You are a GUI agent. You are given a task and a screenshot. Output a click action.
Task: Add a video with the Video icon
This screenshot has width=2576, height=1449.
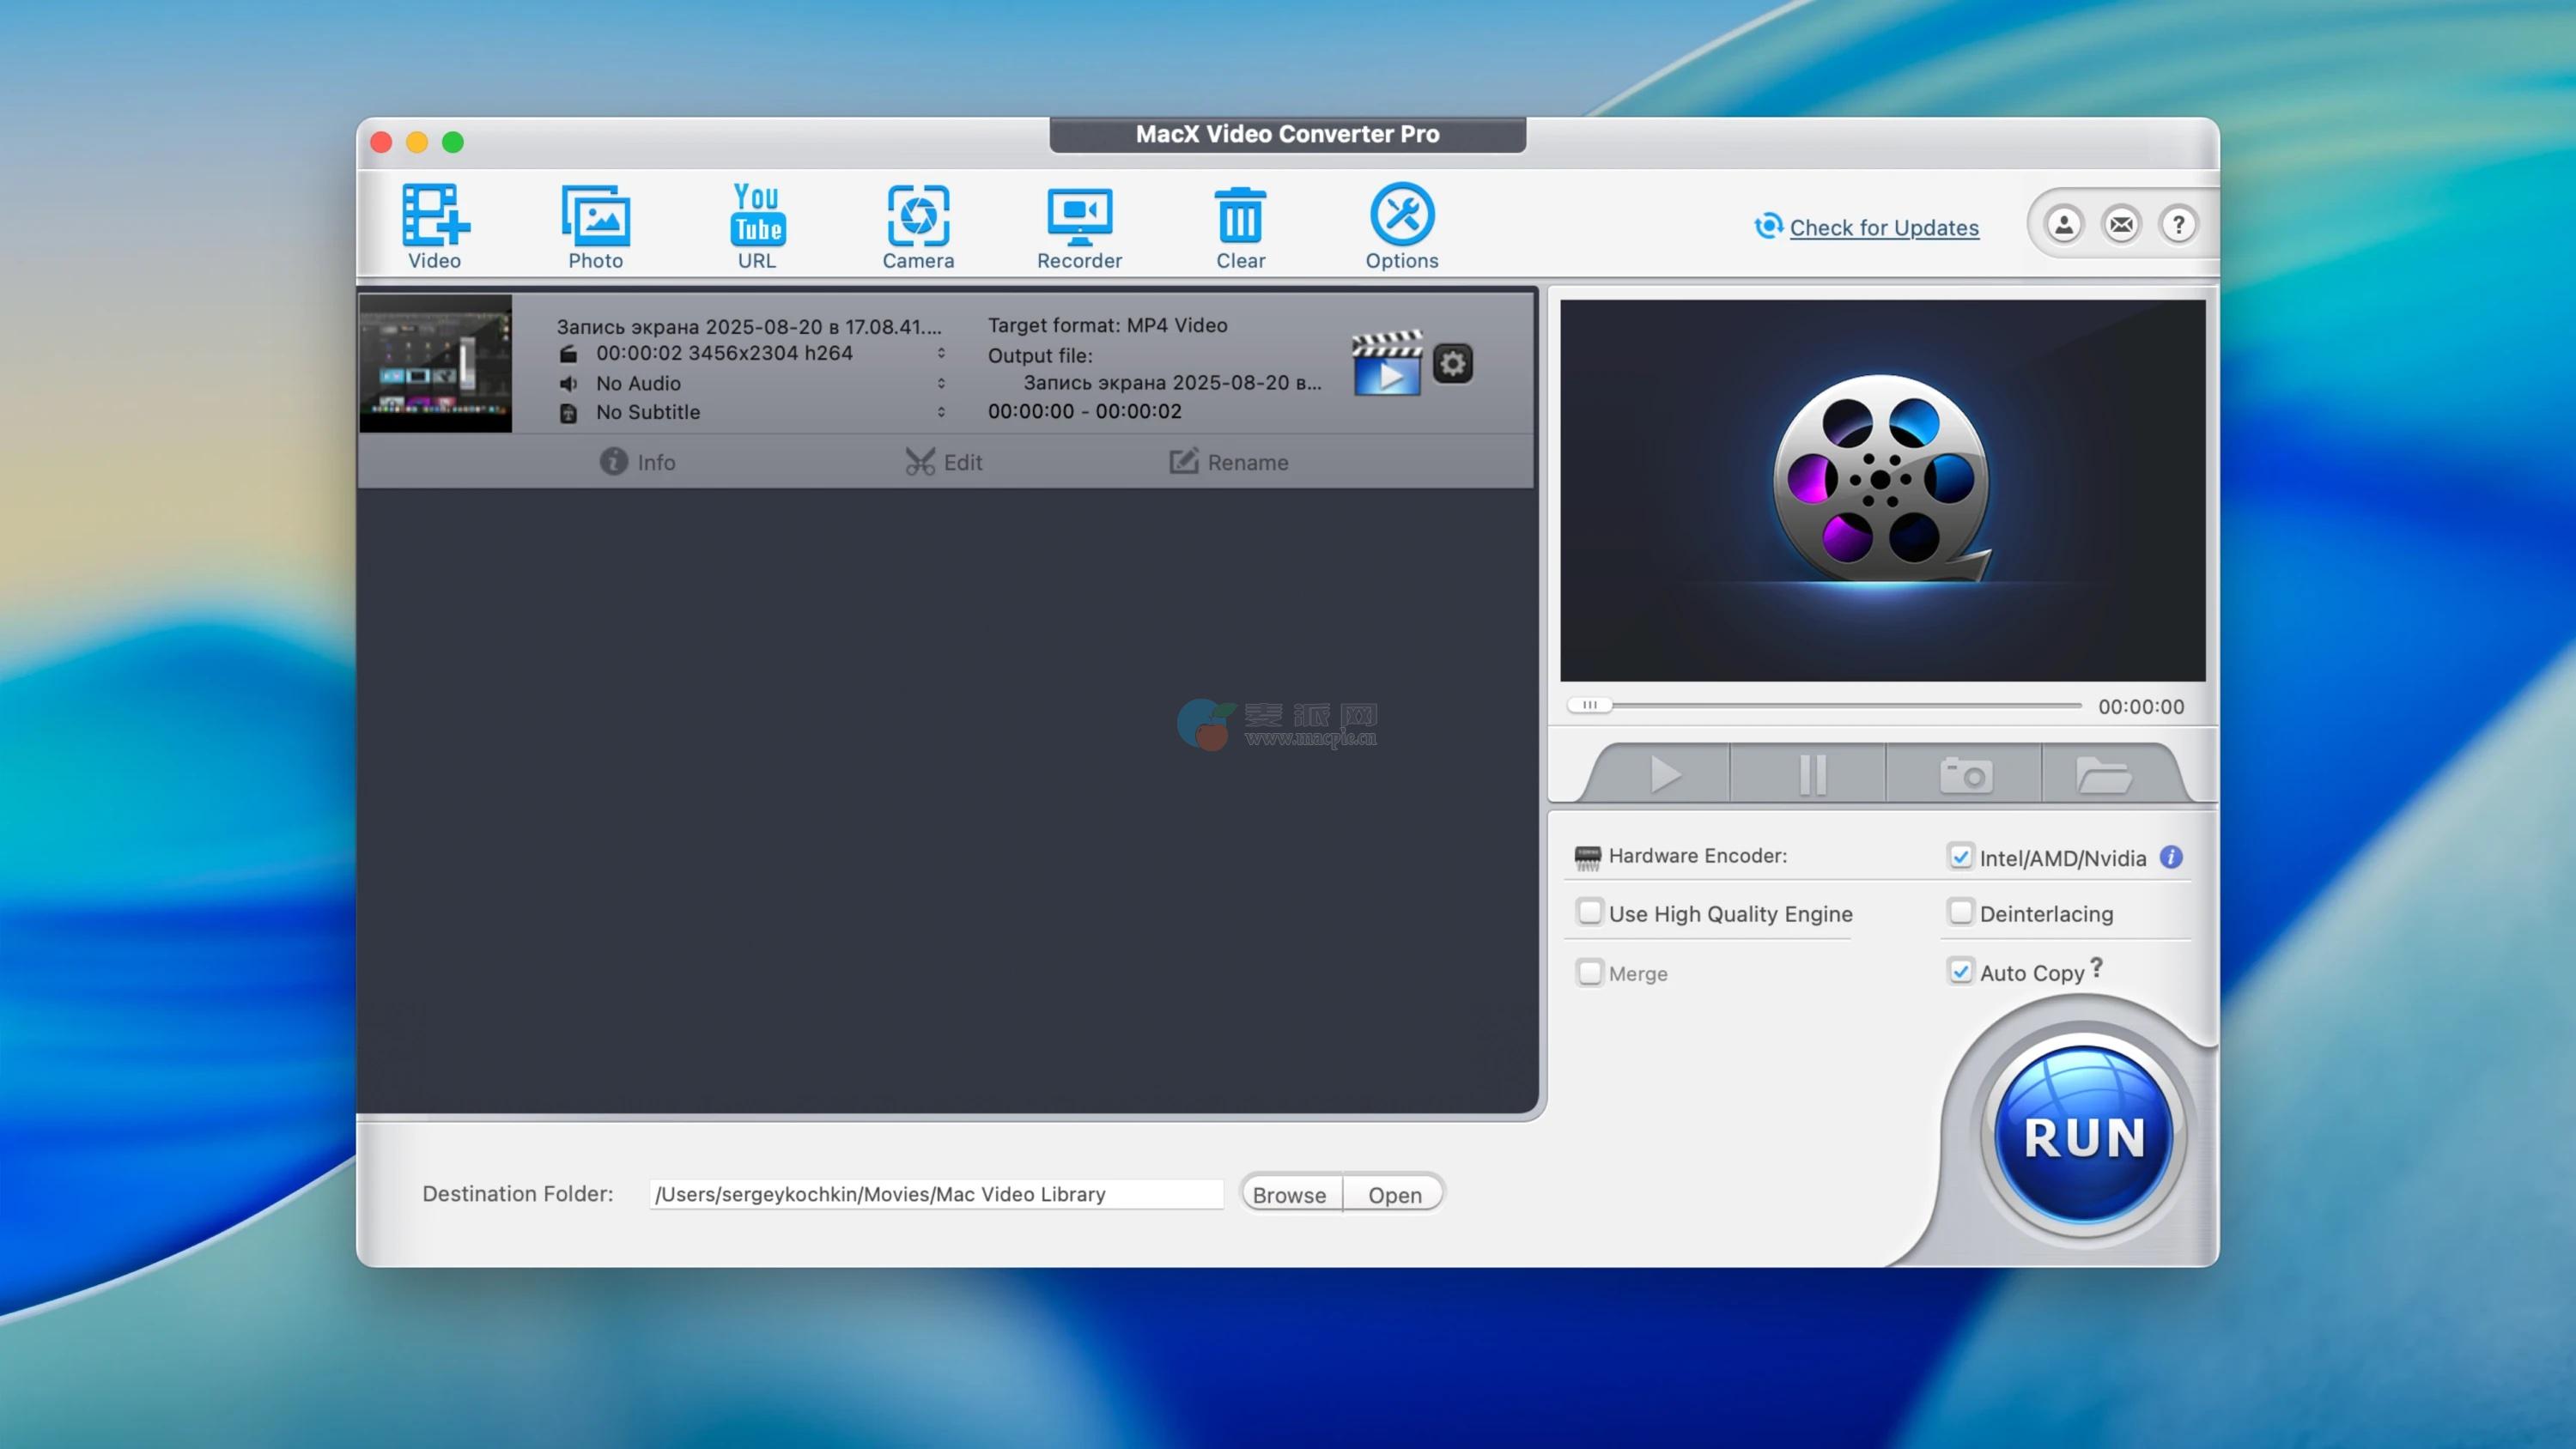435,226
